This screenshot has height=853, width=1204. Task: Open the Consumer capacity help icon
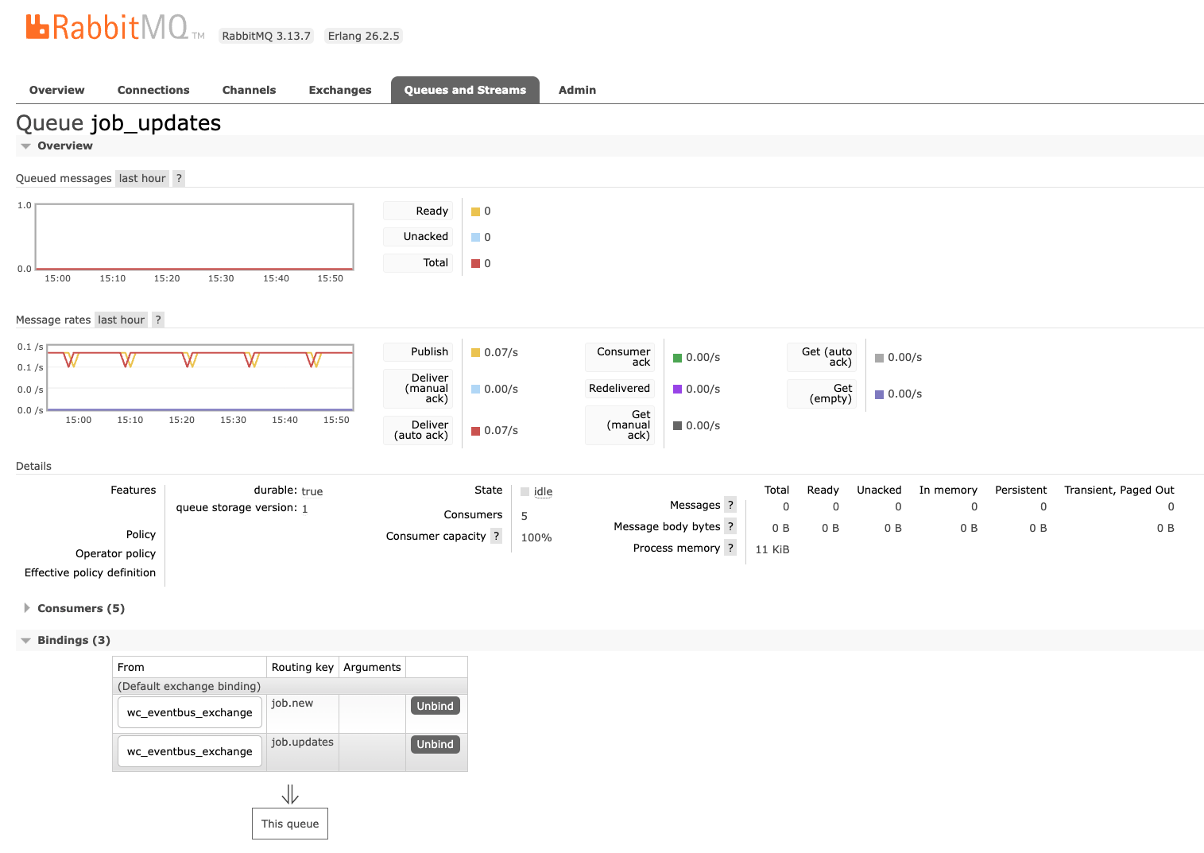497,536
